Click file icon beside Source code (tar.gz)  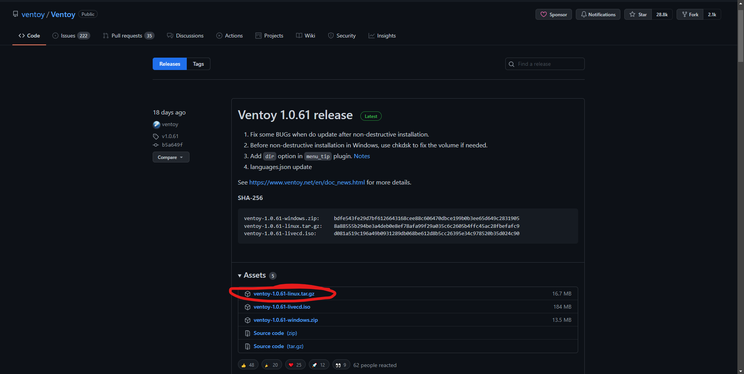[248, 347]
